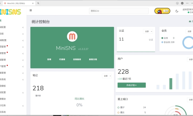Open the 全部 dropdown in 认证 card
The image size is (193, 116).
(148, 31)
